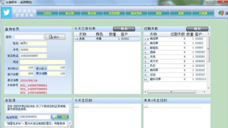Select overdue row 10 磨砂马甲
This screenshot has width=228, height=128.
click(175, 79)
